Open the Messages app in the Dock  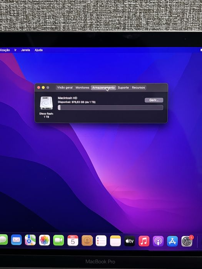coord(3,240)
